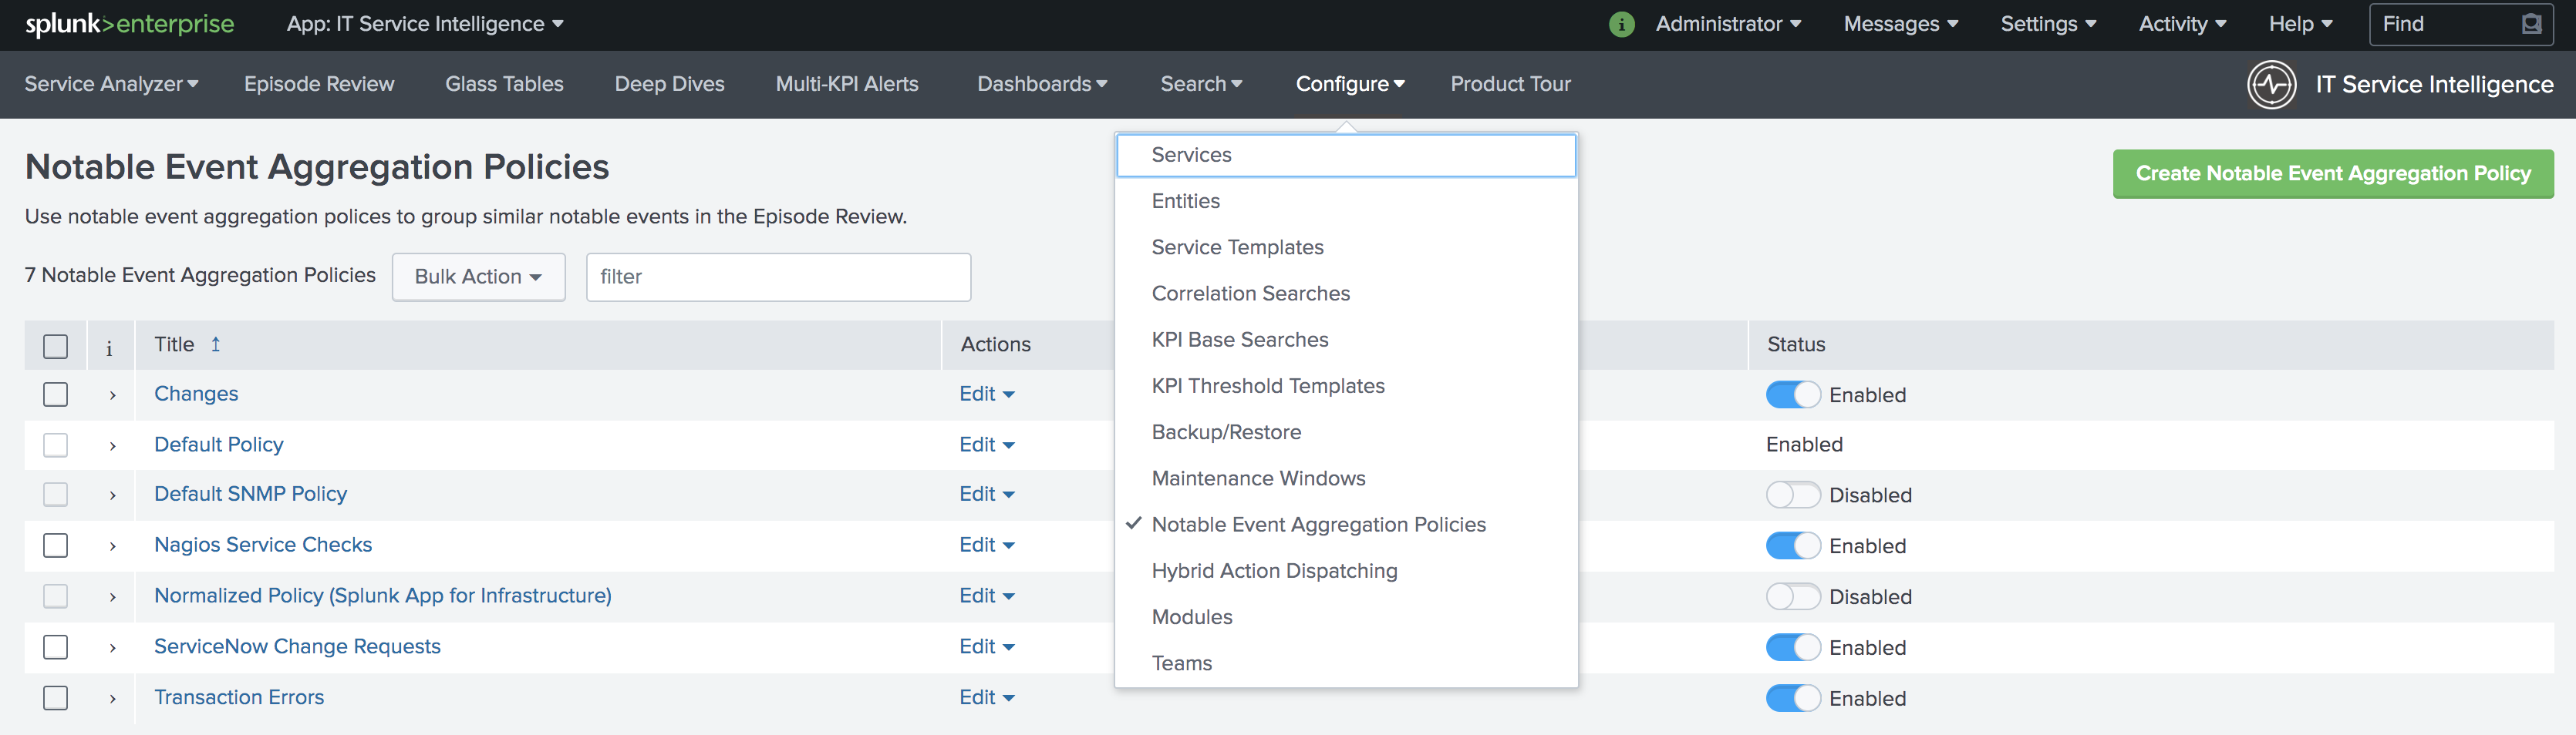Click the IT Service Intelligence app icon
This screenshot has width=2576, height=735.
point(2272,84)
